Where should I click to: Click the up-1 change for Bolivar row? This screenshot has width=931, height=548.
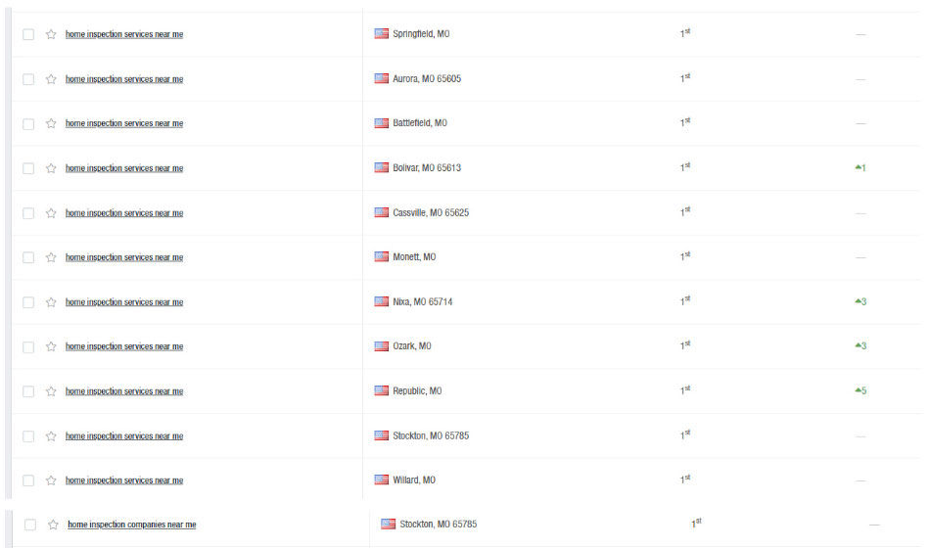pos(861,168)
